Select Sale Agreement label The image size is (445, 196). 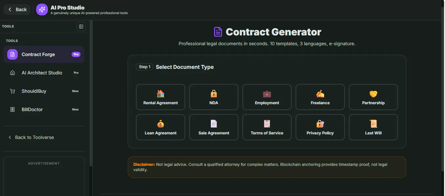click(x=214, y=133)
